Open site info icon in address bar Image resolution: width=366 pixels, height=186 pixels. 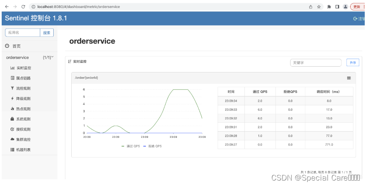click(x=34, y=7)
